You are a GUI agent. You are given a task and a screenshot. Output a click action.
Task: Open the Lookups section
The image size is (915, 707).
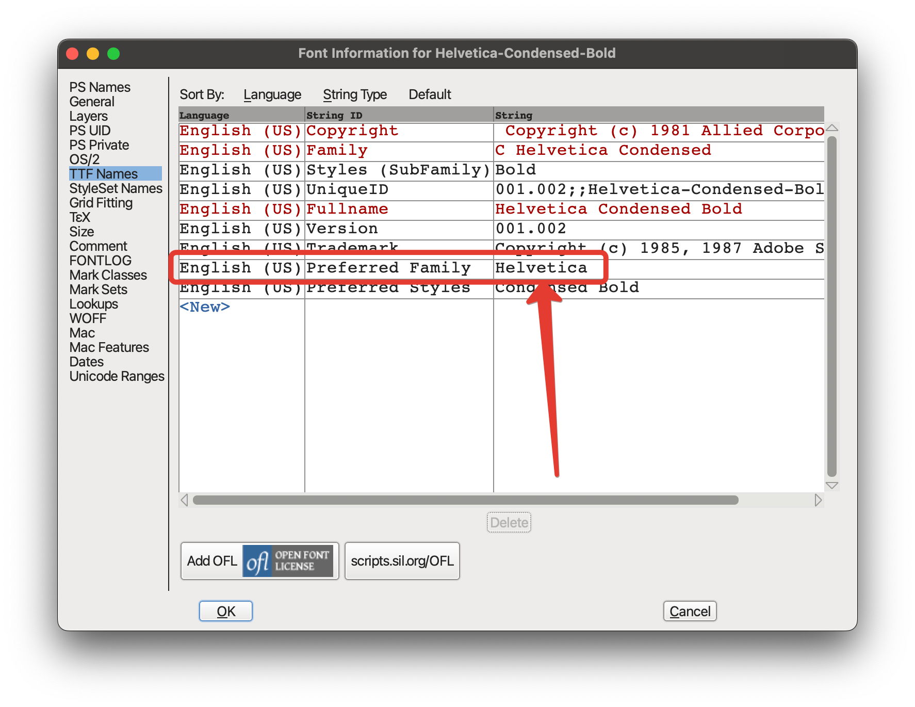93,304
